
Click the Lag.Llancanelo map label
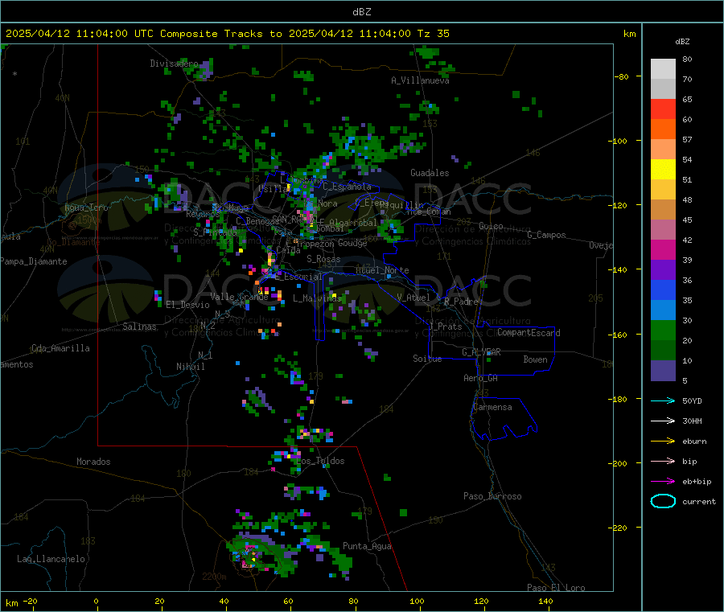(51, 559)
